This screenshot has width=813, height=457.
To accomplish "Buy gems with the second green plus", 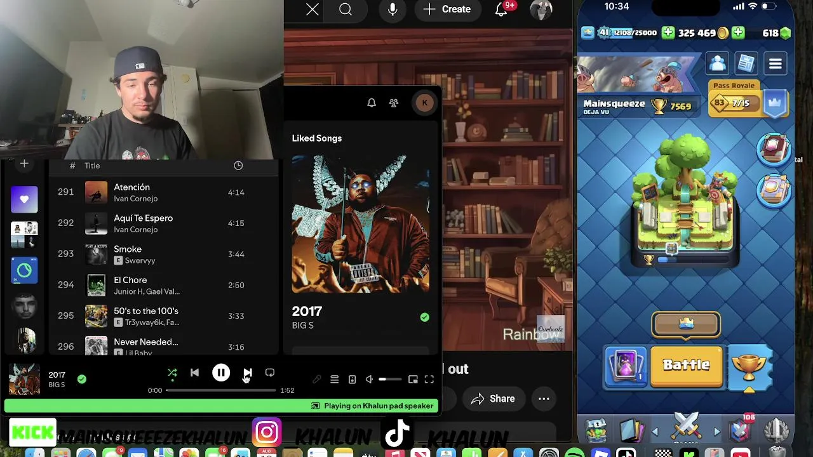I will click(737, 33).
